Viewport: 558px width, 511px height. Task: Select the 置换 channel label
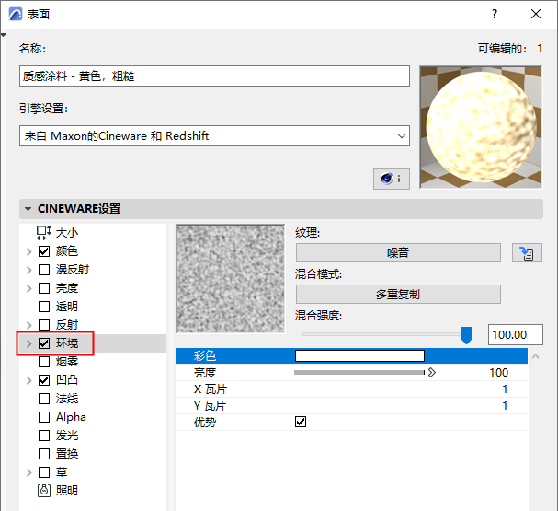(67, 454)
